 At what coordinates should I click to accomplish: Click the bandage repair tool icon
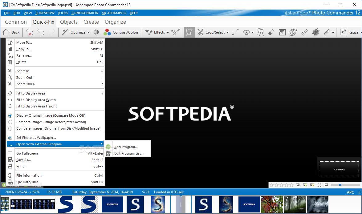point(327,32)
